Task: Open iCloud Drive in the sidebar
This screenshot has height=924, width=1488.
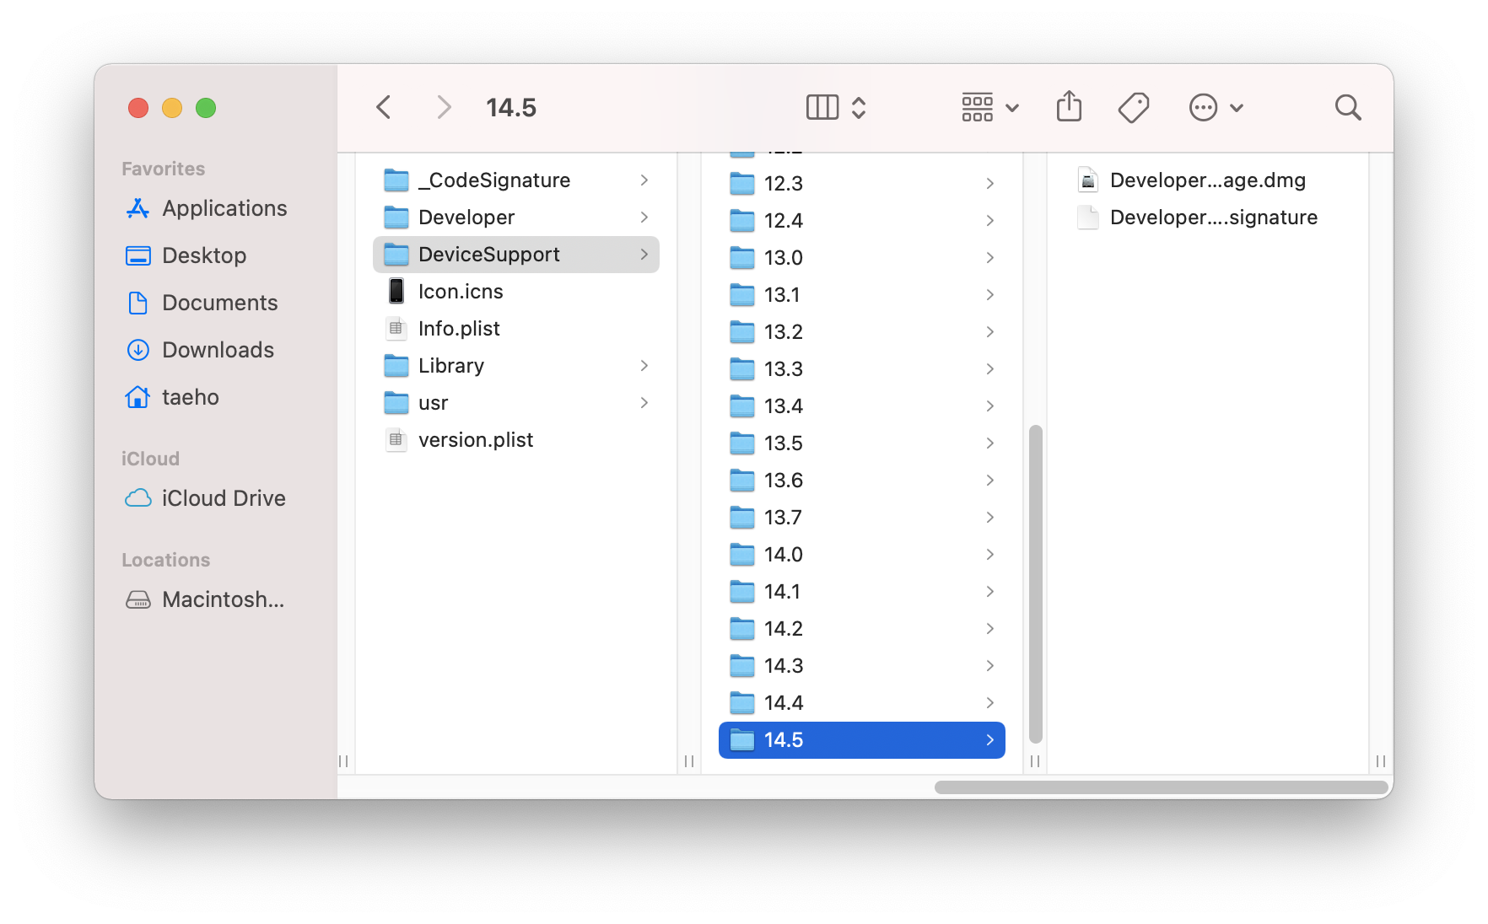Action: click(x=206, y=498)
